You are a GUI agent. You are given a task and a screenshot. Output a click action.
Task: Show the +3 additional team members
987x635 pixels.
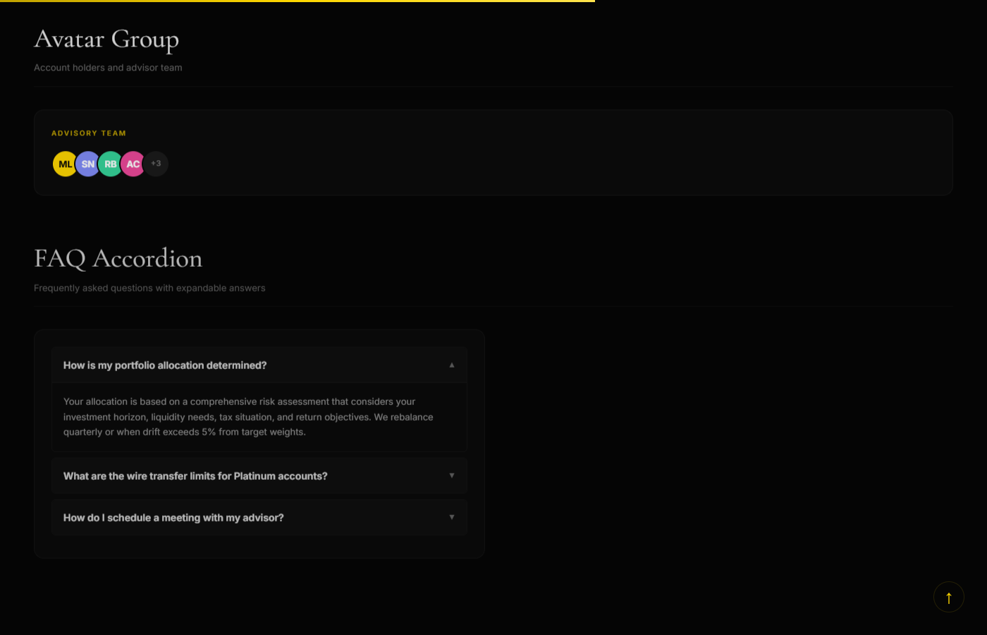click(x=157, y=164)
